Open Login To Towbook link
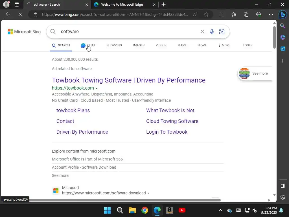289x217 pixels. click(167, 132)
